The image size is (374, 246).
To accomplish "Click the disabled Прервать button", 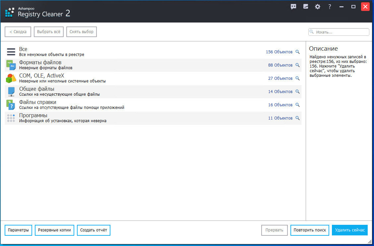I will pos(275,230).
